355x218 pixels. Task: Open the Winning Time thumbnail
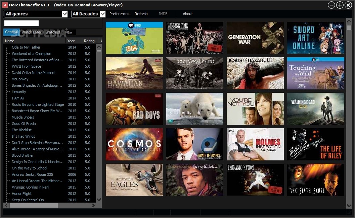point(195,38)
